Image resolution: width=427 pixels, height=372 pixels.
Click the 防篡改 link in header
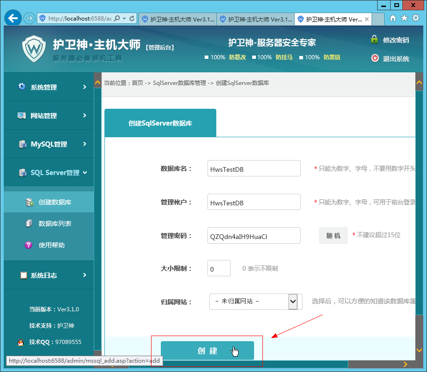click(237, 57)
